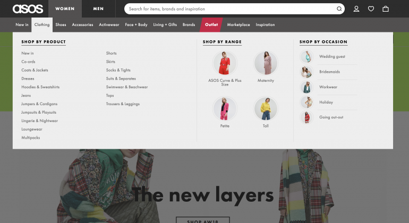Screen dimensions: 409x223
Task: Click the Workwear occasion thumbnail
Action: point(306,87)
